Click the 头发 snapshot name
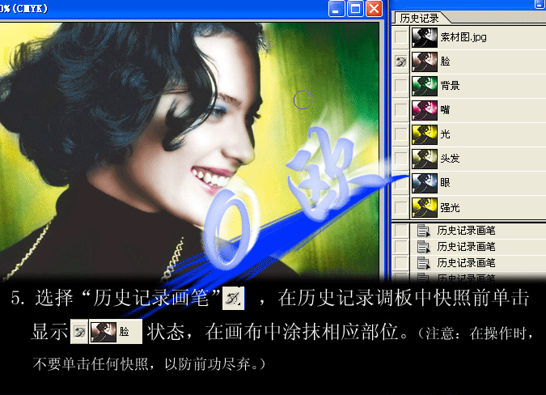 coord(450,159)
